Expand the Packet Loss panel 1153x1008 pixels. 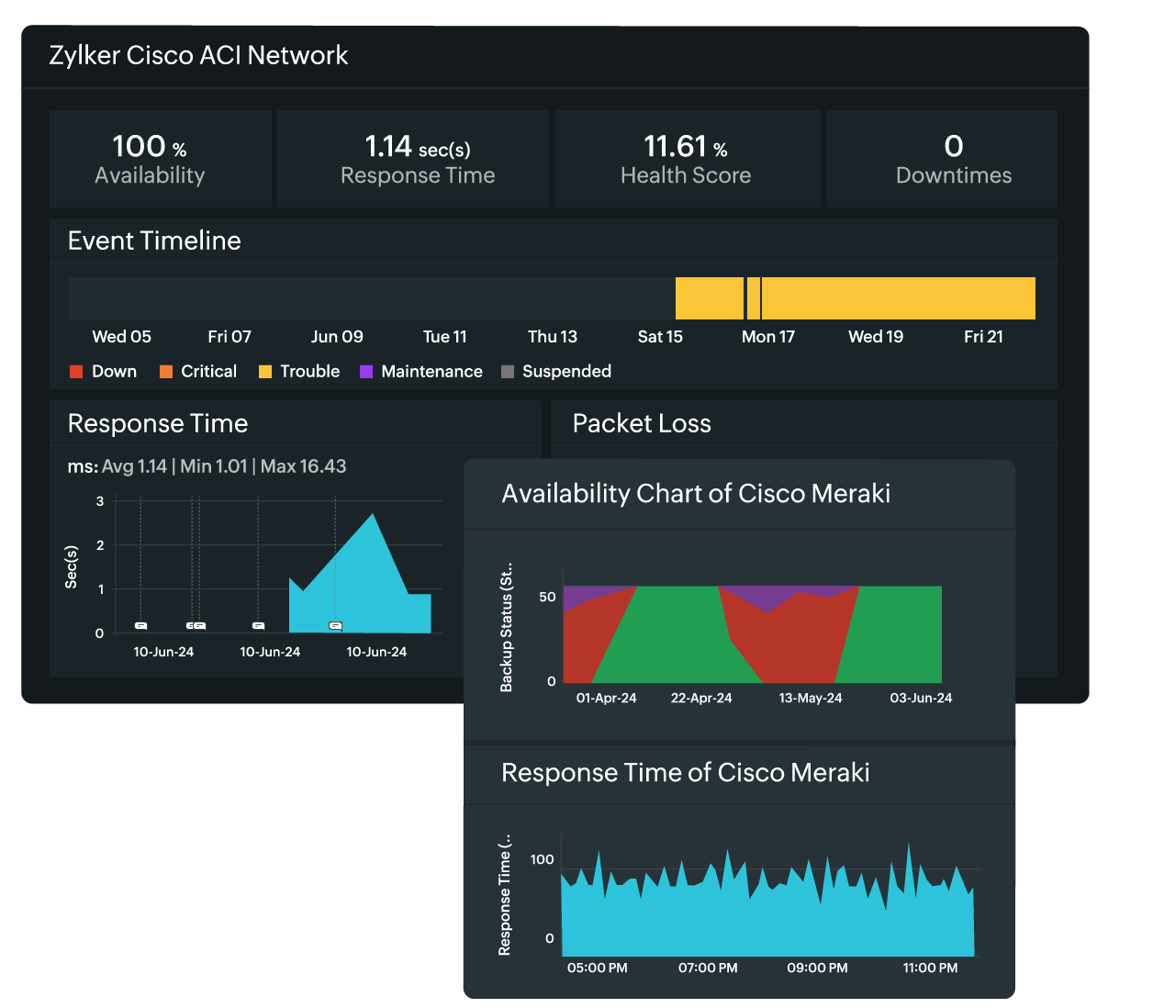pyautogui.click(x=641, y=423)
